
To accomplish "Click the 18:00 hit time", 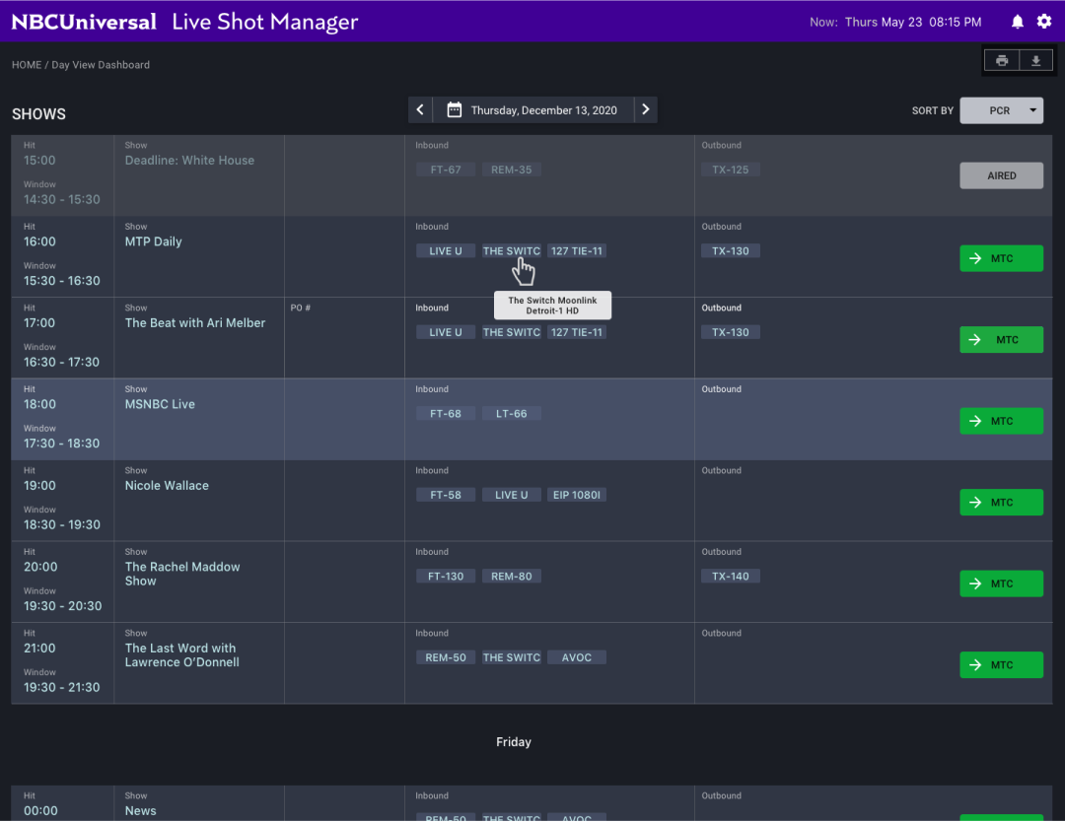I will click(39, 405).
